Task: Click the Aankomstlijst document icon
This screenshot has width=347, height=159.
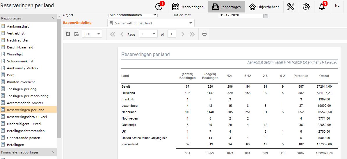Action: (3, 26)
